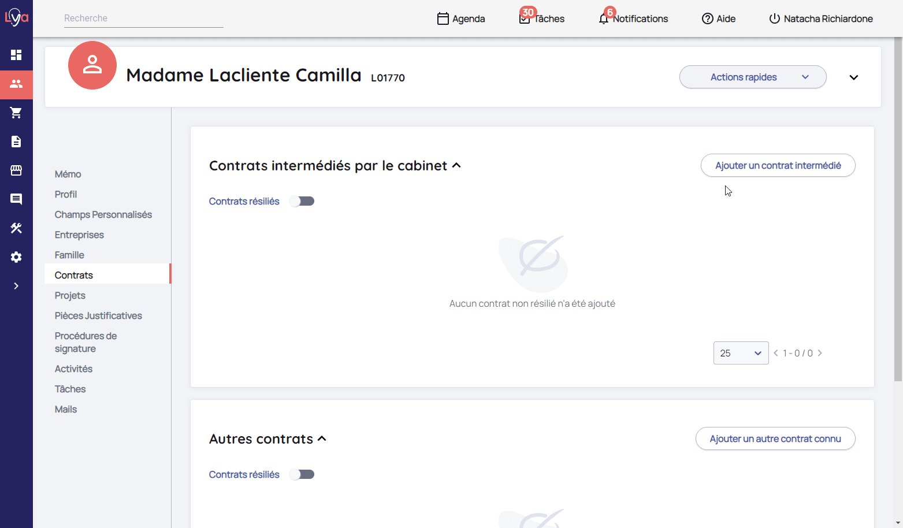Viewport: 903px width, 528px height.
Task: Open Procédures de signature section
Action: tap(86, 342)
